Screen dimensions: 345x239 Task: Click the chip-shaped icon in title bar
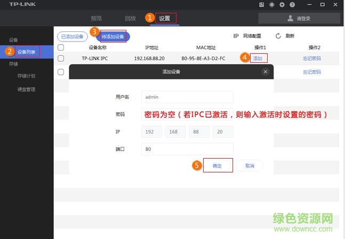pyautogui.click(x=271, y=4)
